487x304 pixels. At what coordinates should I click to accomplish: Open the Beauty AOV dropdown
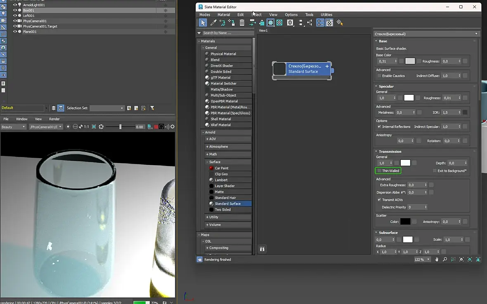[13, 127]
